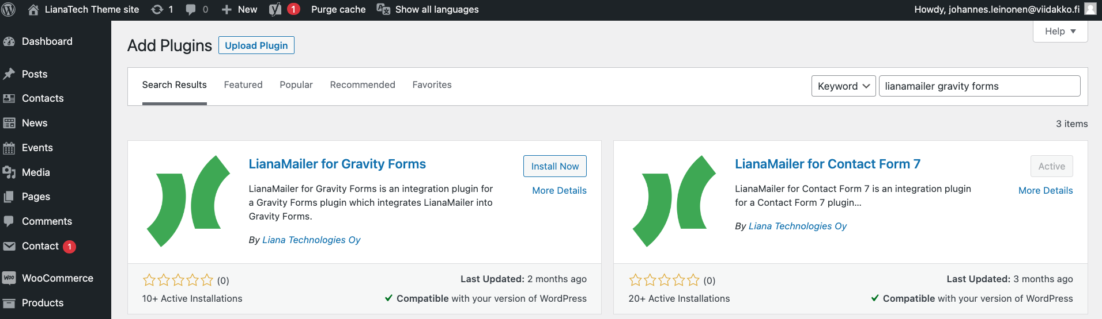Open the LianaMailer for Gravity Forms title link
Screen dimensions: 1102x319
[337, 164]
